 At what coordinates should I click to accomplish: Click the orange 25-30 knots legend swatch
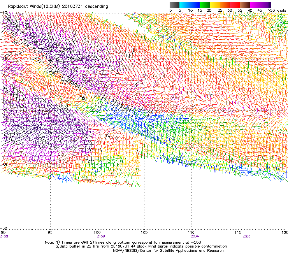[x=225, y=5]
